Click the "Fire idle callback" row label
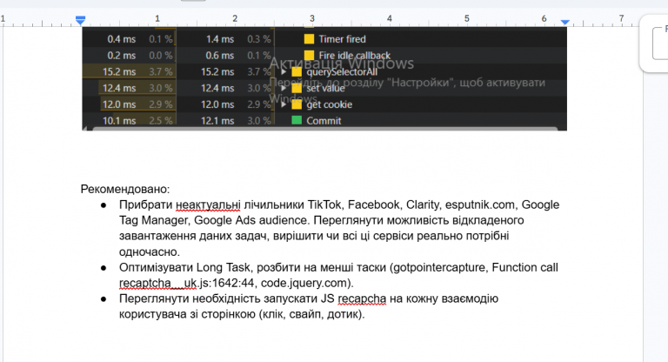Image resolution: width=668 pixels, height=362 pixels. [355, 56]
